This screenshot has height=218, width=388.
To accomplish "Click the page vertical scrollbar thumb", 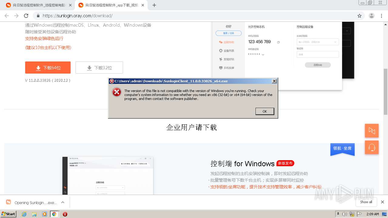I will (x=386, y=91).
